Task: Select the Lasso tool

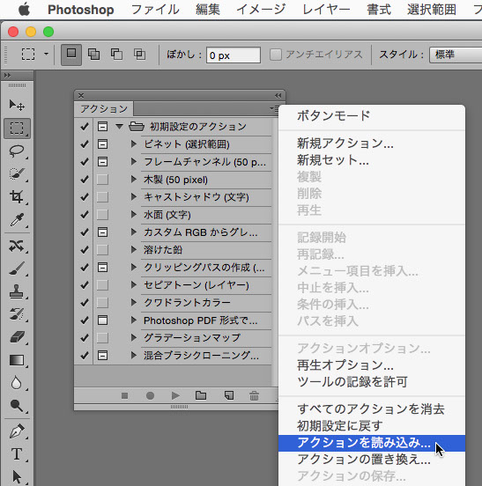Action: (x=17, y=151)
